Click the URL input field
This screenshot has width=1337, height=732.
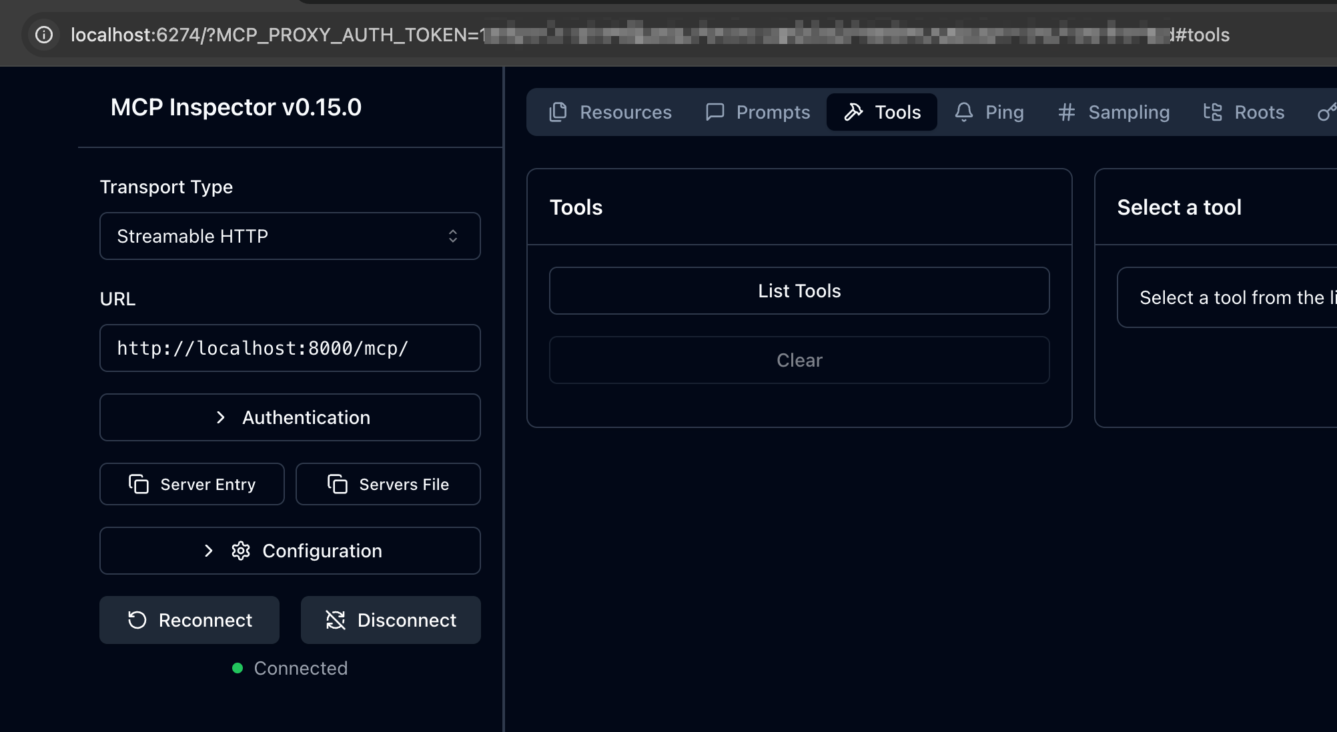pyautogui.click(x=290, y=348)
